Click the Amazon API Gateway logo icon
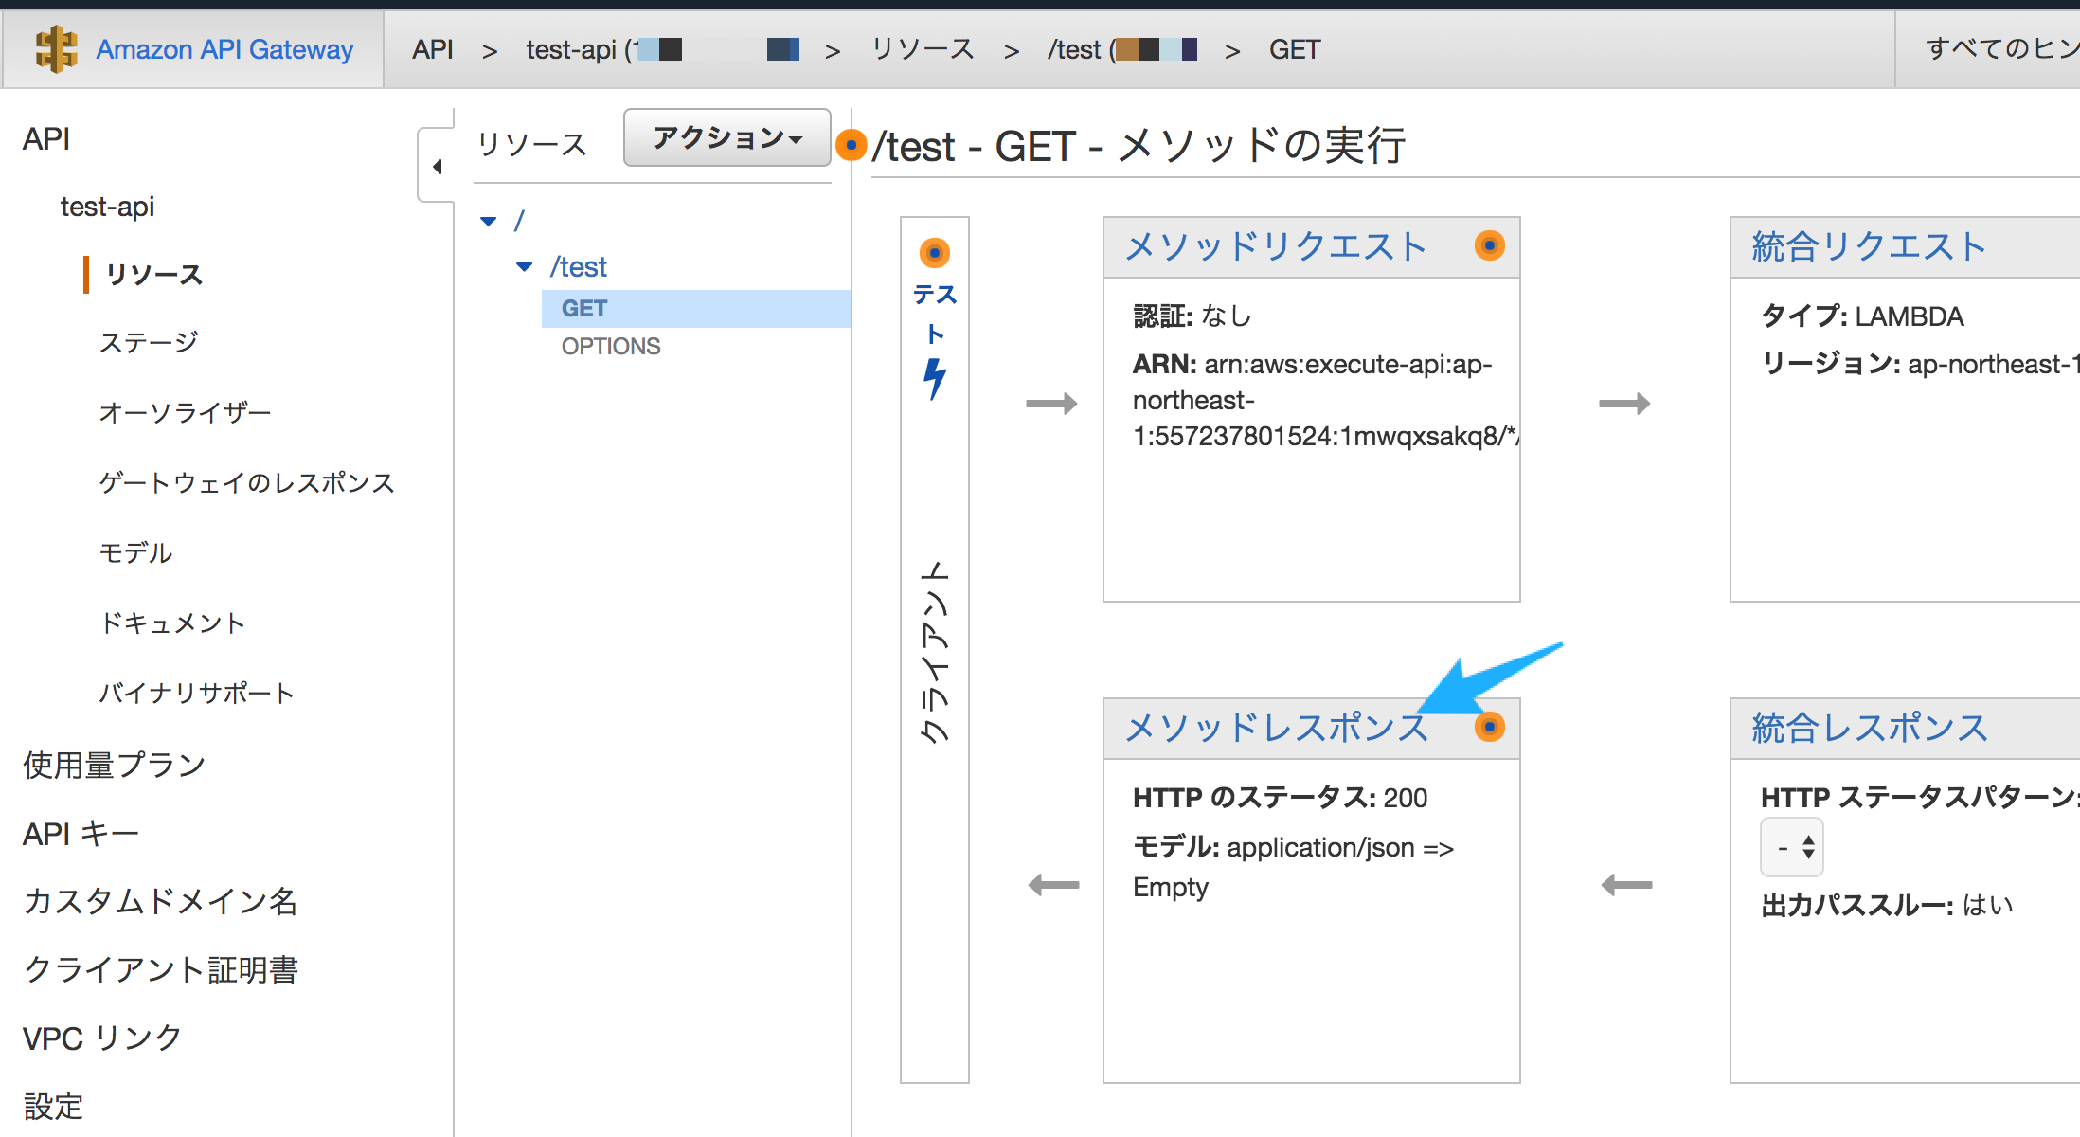This screenshot has height=1137, width=2080. (x=56, y=49)
